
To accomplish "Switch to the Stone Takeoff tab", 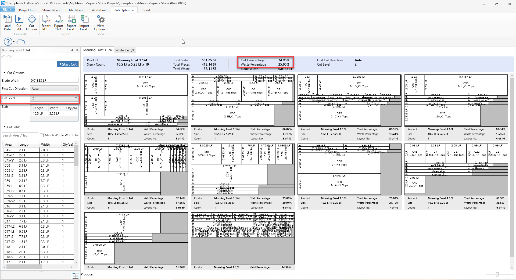I will (52, 10).
